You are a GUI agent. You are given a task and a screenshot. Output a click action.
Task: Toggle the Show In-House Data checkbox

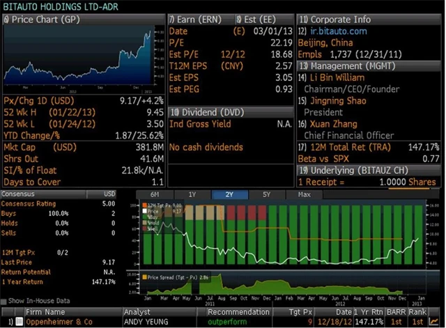tap(6, 301)
